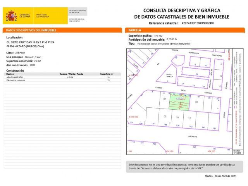Viewport: 248px width, 186px height.
Task: Click the 'Superficie construida:' label
Action: [20, 61]
